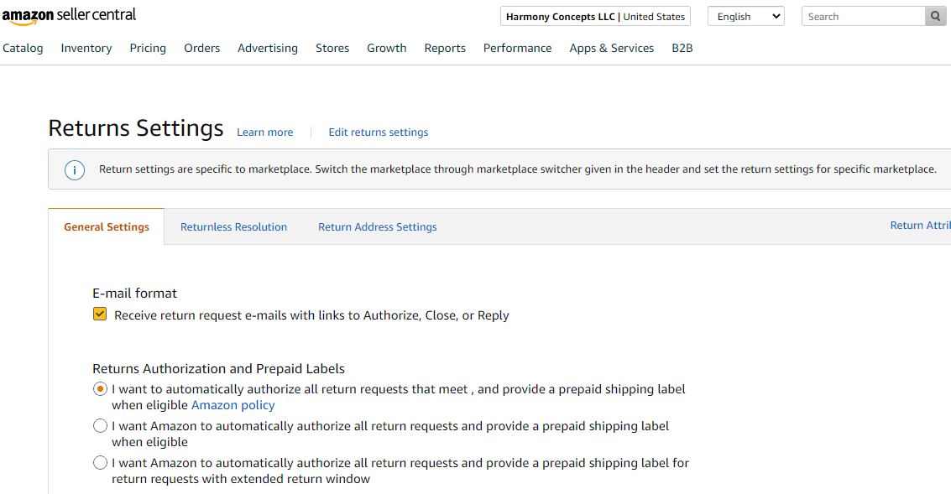Screen dimensions: 951x494
Task: Click the search magnifier icon
Action: [x=936, y=16]
